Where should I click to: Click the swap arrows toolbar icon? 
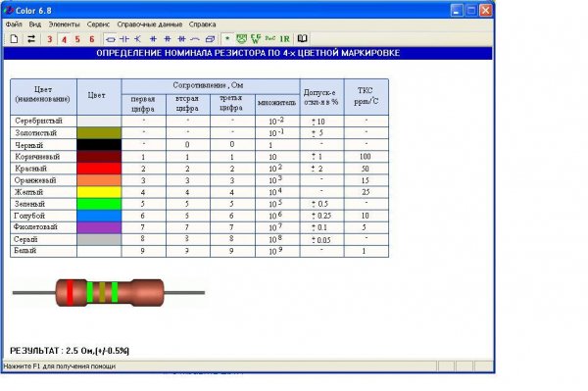[31, 38]
